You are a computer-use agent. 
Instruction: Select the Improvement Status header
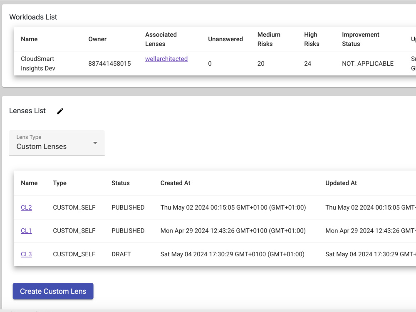pos(360,39)
